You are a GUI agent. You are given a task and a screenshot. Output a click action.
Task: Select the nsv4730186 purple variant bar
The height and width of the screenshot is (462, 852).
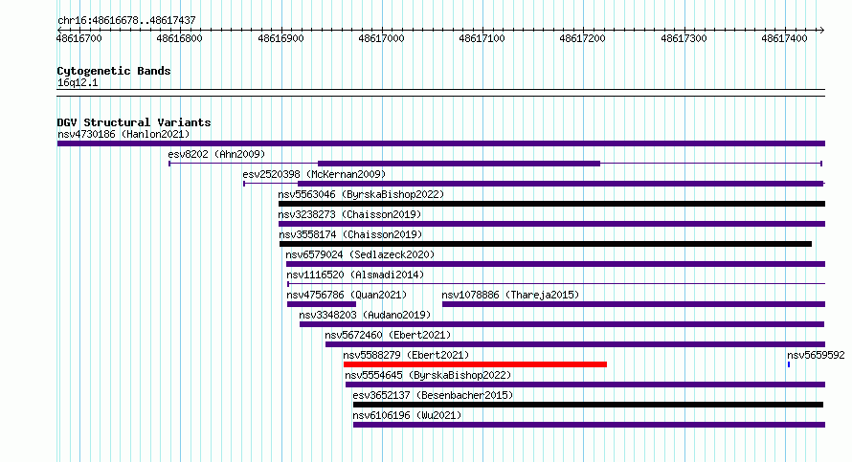[x=441, y=143]
